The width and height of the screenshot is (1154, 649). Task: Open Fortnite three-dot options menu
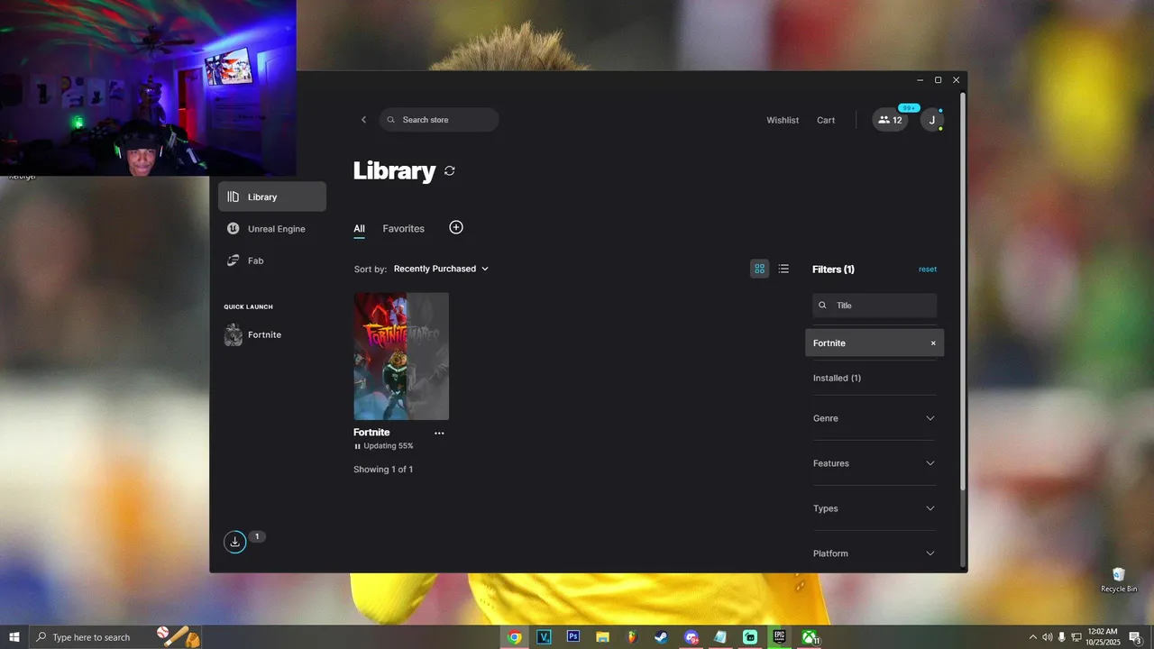click(439, 433)
